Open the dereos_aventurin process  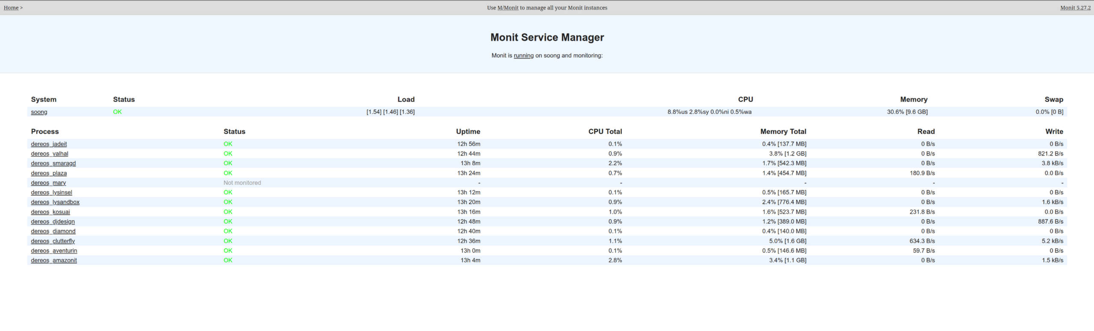pyautogui.click(x=54, y=251)
